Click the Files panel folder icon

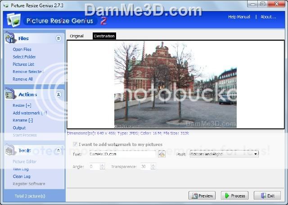click(x=10, y=38)
